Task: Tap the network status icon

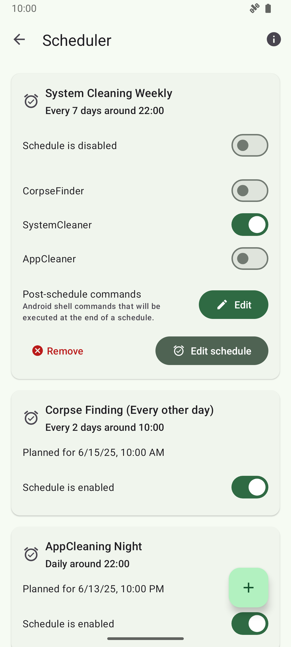Action: [x=254, y=8]
